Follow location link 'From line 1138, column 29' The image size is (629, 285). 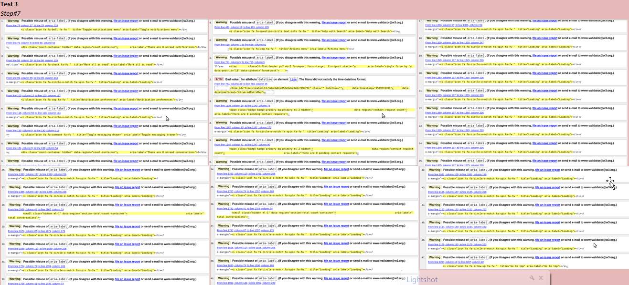tap(243, 105)
